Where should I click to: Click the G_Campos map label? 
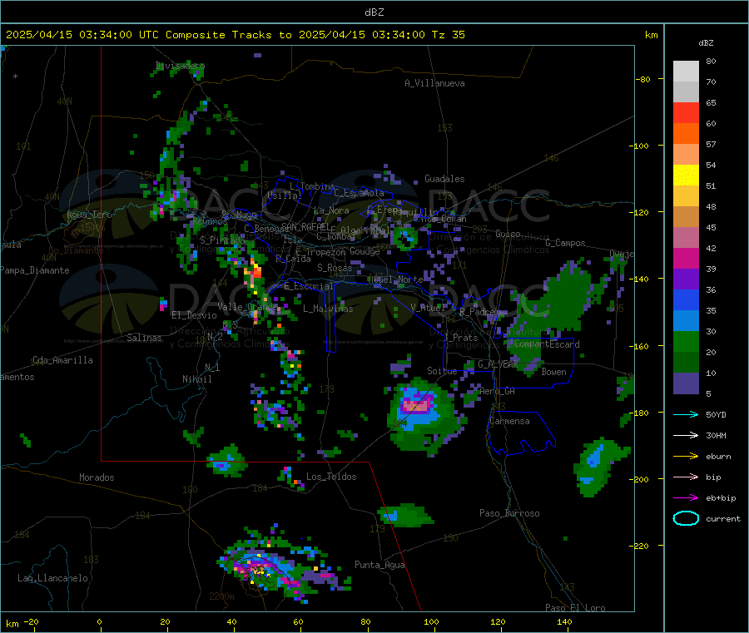coord(566,243)
